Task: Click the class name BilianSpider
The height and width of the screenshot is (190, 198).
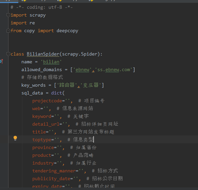Action: click(x=43, y=54)
